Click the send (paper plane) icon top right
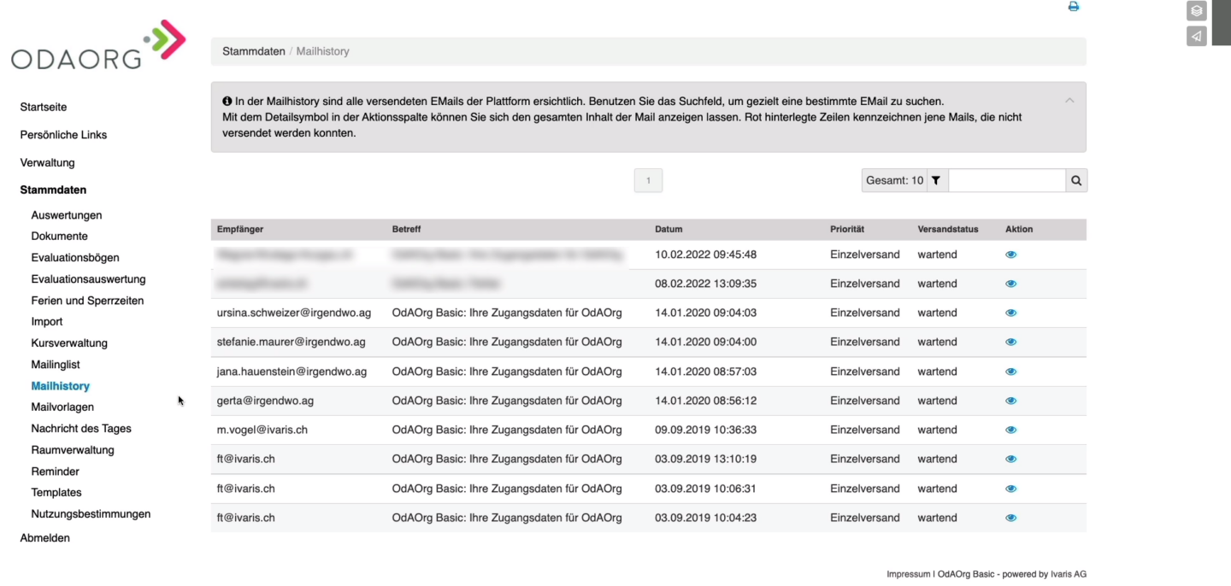 pyautogui.click(x=1197, y=36)
